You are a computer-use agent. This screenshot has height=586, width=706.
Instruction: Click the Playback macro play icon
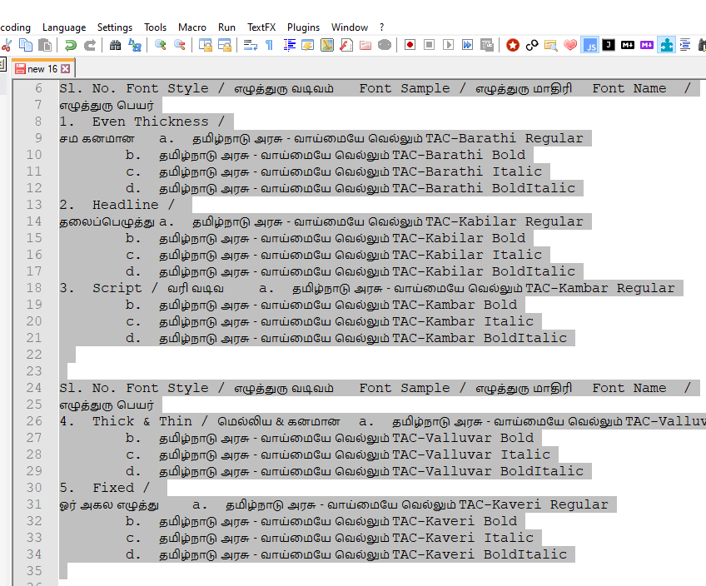pyautogui.click(x=448, y=45)
